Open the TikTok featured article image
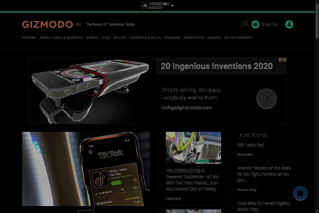Image resolution: width=319 pixels, height=213 pixels. 86,169
